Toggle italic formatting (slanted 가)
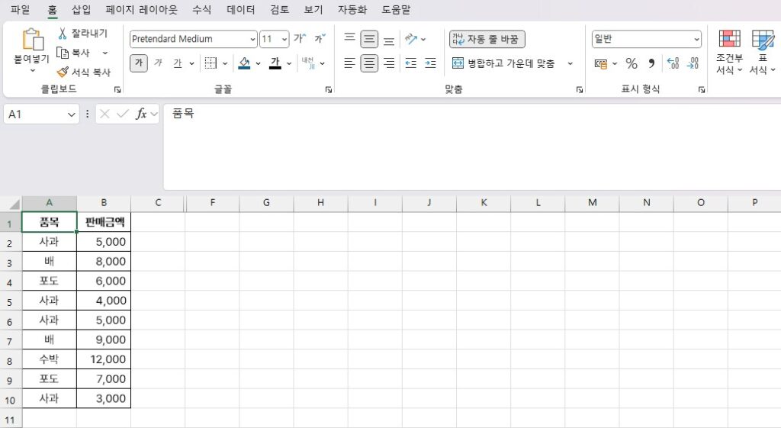Image resolution: width=781 pixels, height=428 pixels. pos(158,63)
